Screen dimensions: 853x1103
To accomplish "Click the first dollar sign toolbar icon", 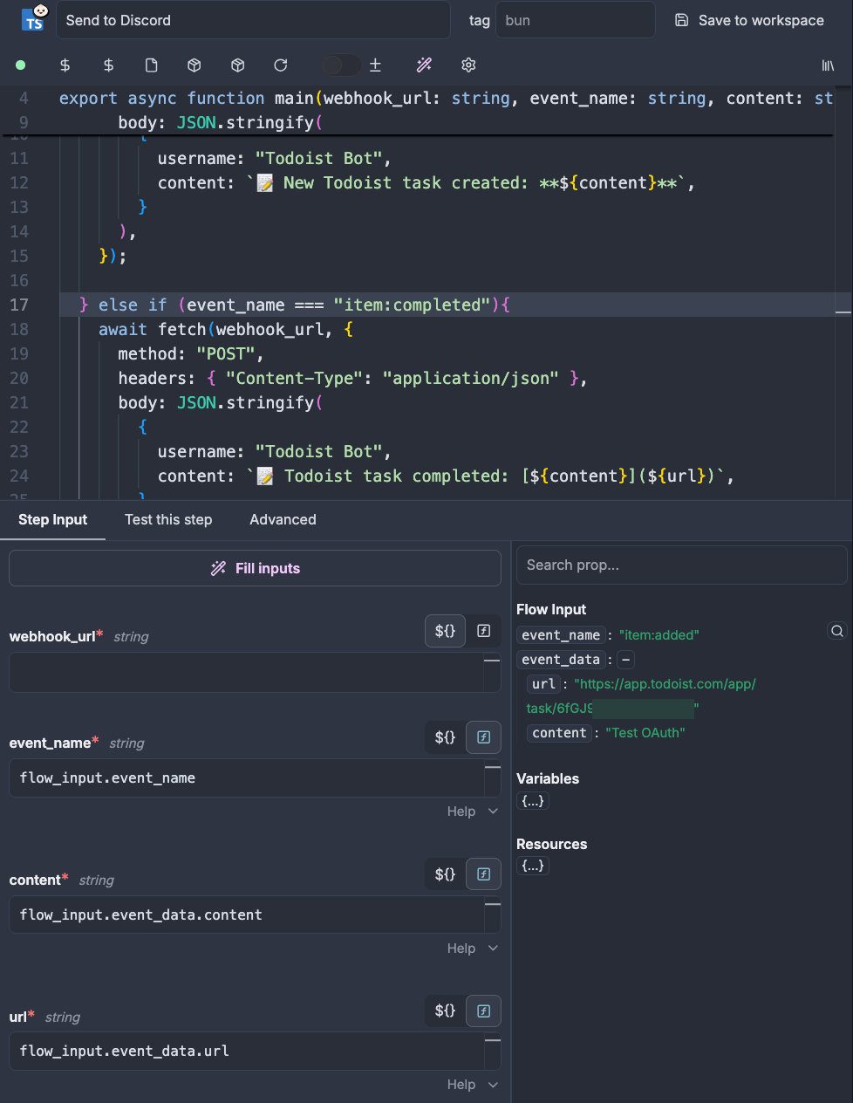I will [x=65, y=65].
